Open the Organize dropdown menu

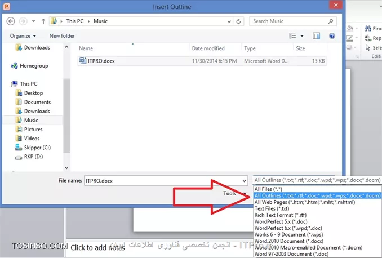coord(23,36)
